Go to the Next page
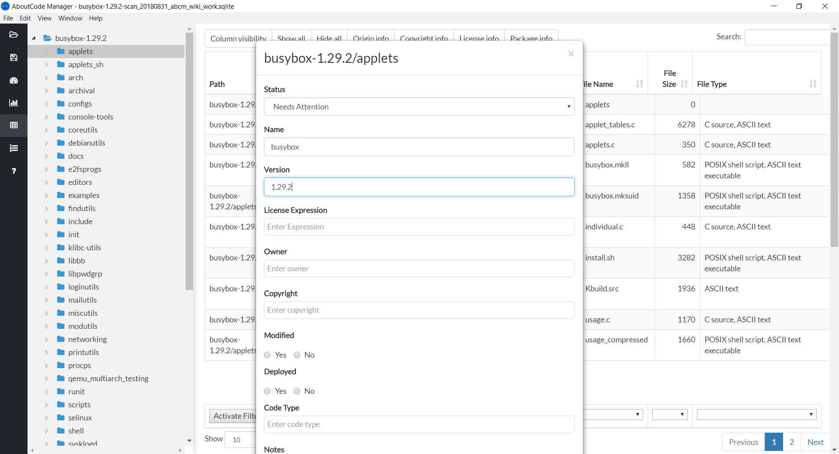839x454 pixels. click(x=815, y=442)
